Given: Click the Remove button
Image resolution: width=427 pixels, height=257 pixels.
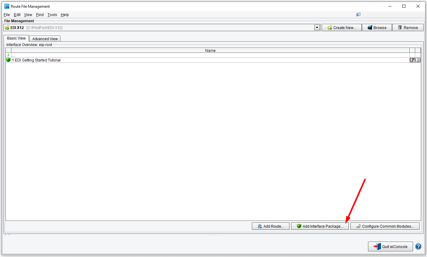Looking at the screenshot, I should pyautogui.click(x=408, y=27).
